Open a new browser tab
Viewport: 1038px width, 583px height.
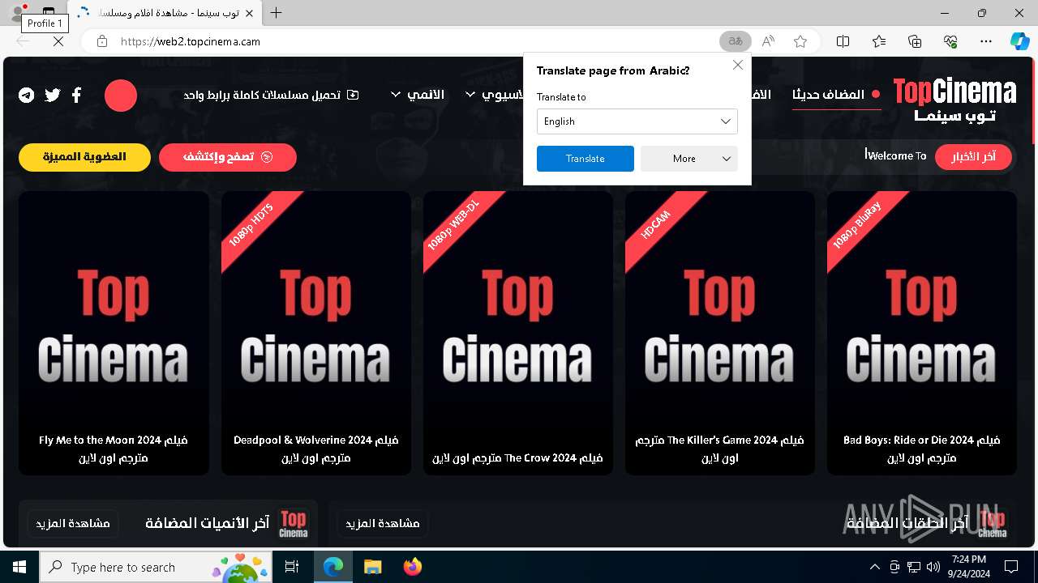(x=277, y=13)
